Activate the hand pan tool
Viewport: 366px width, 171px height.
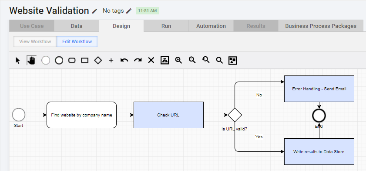pos(31,60)
